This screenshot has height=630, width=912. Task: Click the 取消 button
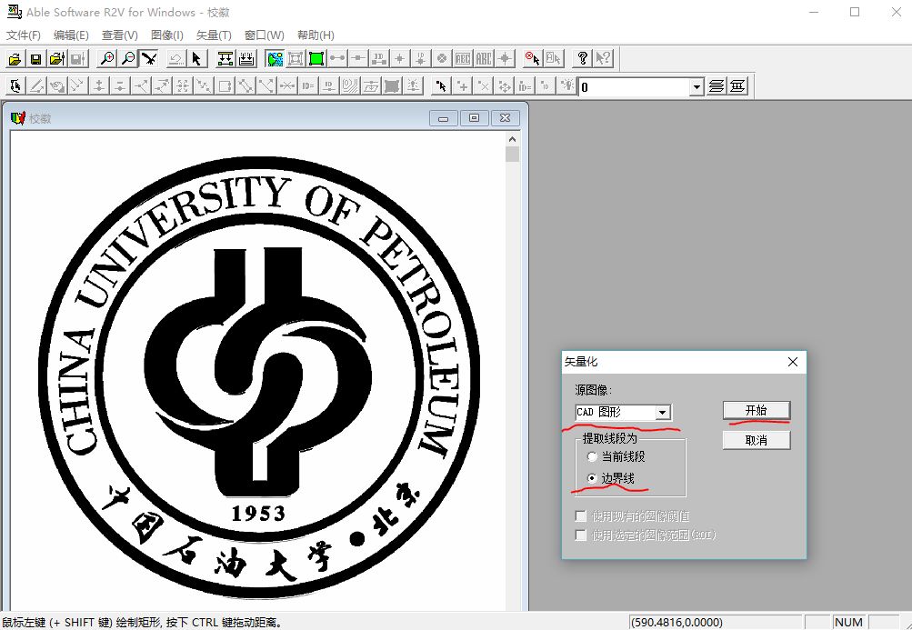click(757, 440)
